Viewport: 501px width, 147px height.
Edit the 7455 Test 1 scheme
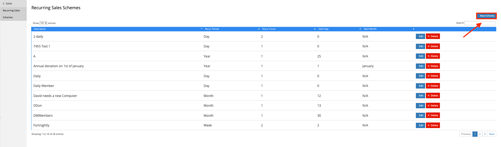[x=420, y=46]
